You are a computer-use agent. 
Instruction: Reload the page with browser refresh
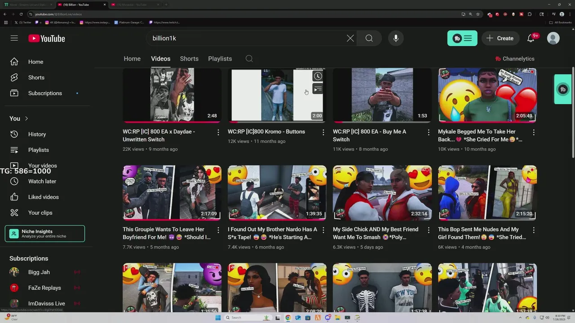[21, 14]
